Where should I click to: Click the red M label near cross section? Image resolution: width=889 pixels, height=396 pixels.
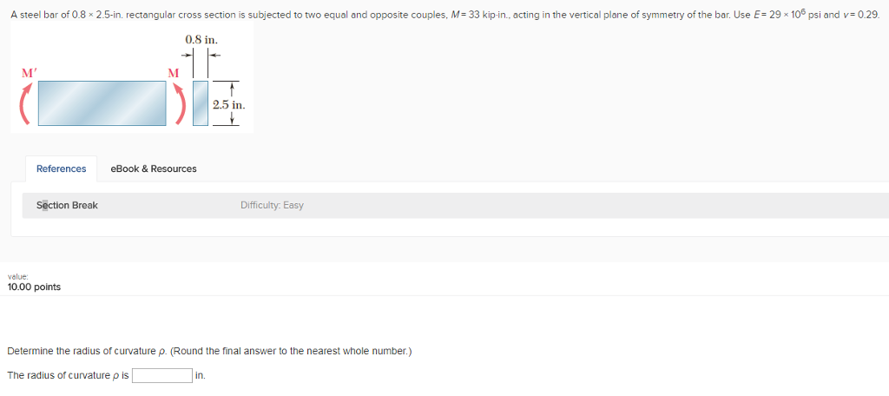coord(174,73)
